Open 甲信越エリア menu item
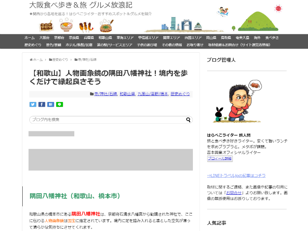 [x=148, y=38]
